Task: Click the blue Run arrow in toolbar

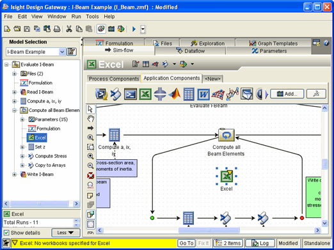Action: [x=134, y=29]
